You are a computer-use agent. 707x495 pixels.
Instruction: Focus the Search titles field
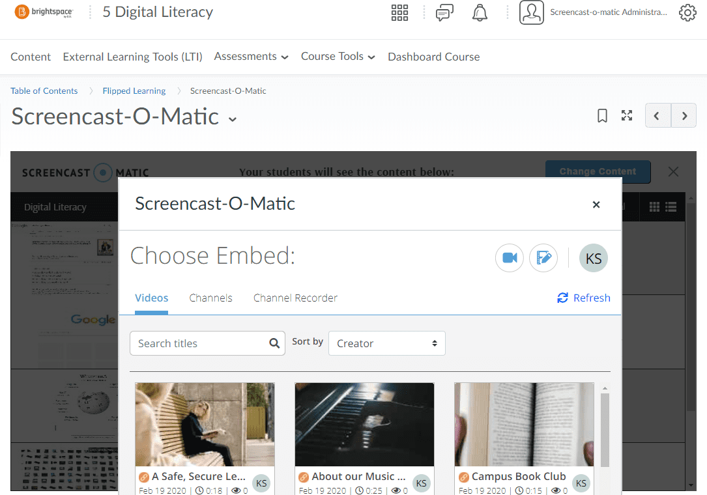[x=207, y=343]
